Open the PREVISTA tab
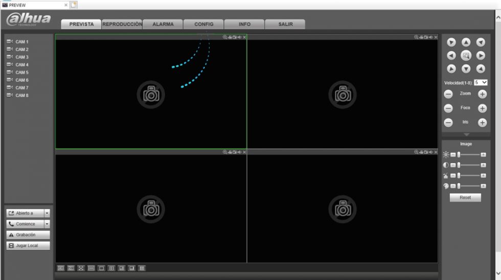Viewport: 501px width, 280px height. click(x=81, y=24)
